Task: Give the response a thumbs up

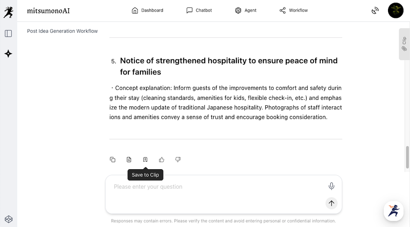Action: [162, 160]
